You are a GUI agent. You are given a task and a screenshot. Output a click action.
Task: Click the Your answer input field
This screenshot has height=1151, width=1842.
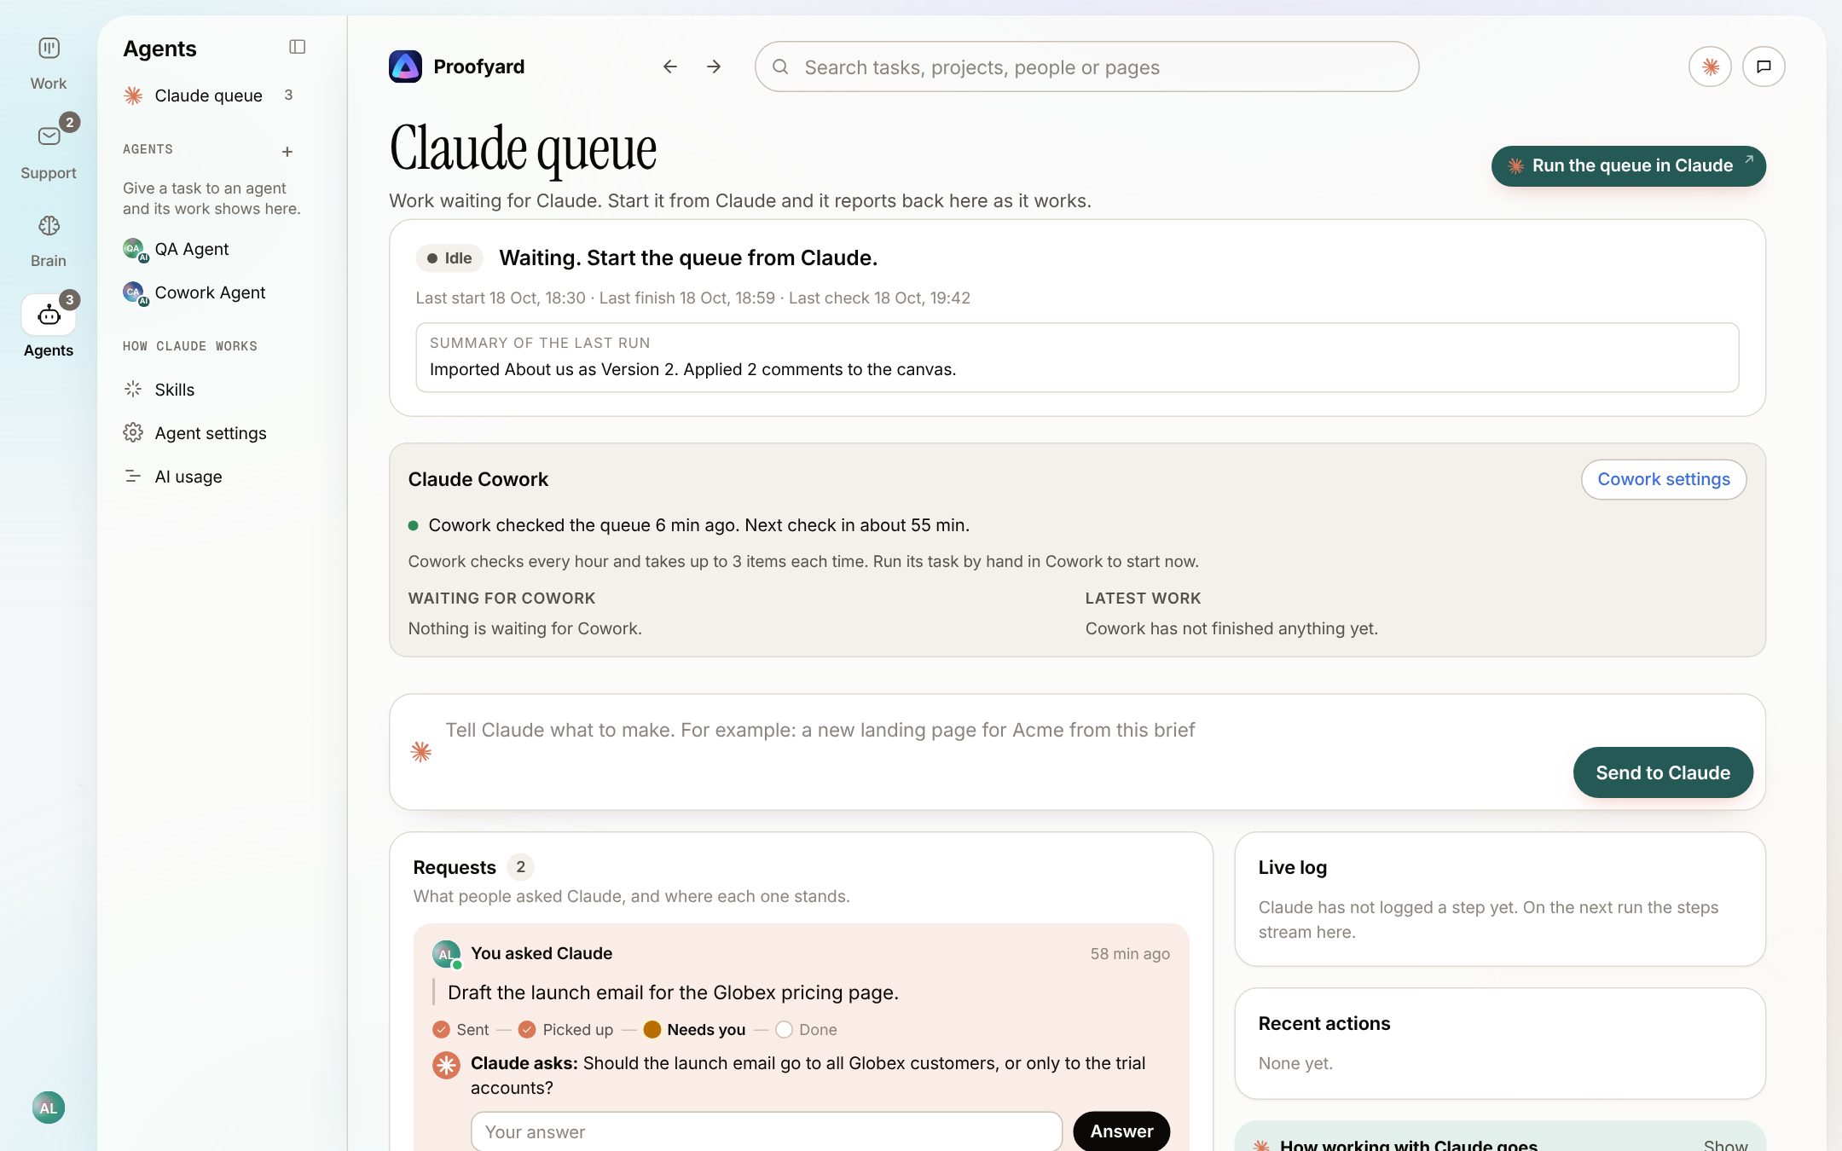point(767,1131)
